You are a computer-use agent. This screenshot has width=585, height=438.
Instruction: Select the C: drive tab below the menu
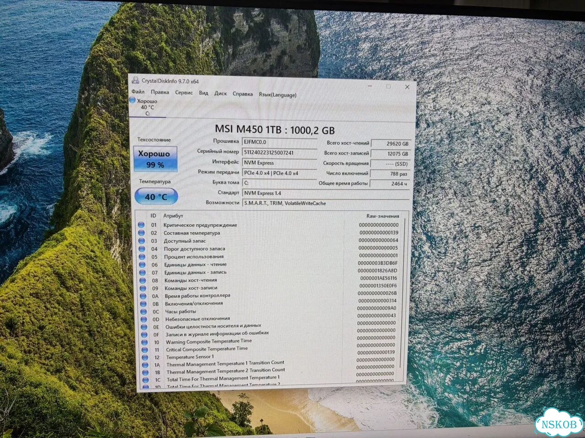tap(147, 107)
